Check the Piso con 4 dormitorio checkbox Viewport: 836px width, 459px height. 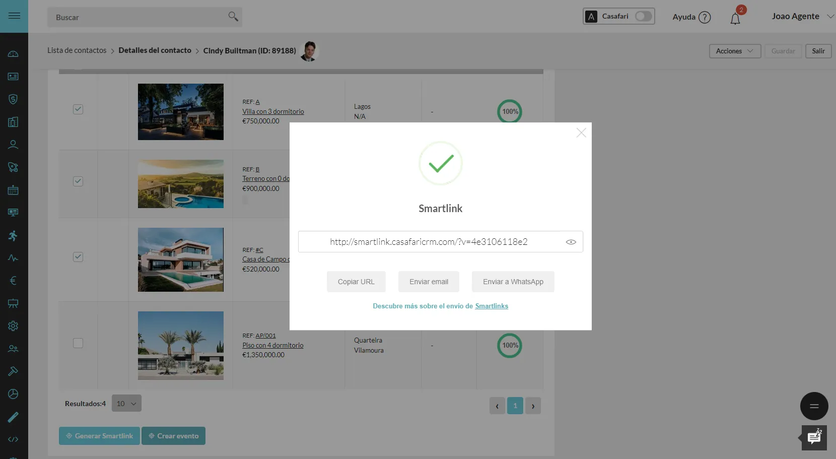click(x=78, y=343)
